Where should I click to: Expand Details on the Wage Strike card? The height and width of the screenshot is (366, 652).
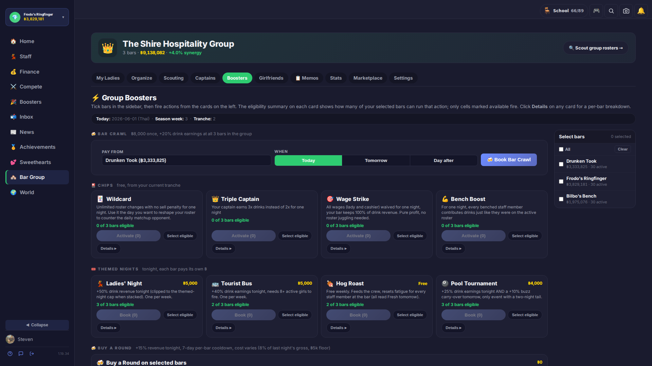tap(338, 249)
